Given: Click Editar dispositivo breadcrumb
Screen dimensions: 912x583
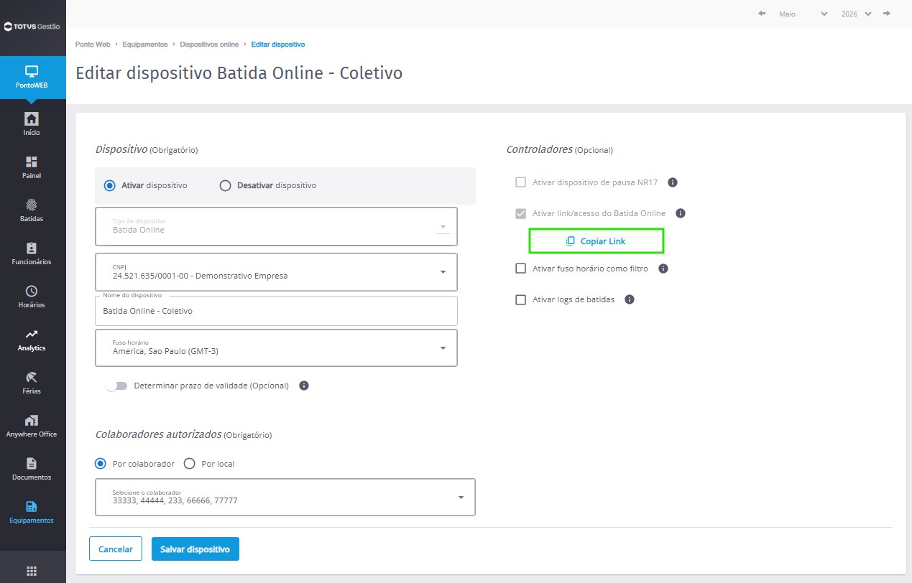Looking at the screenshot, I should 278,45.
